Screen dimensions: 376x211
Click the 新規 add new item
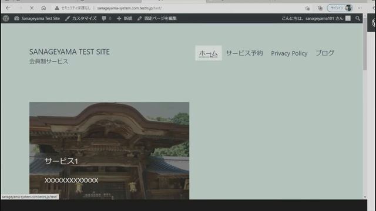pyautogui.click(x=125, y=18)
